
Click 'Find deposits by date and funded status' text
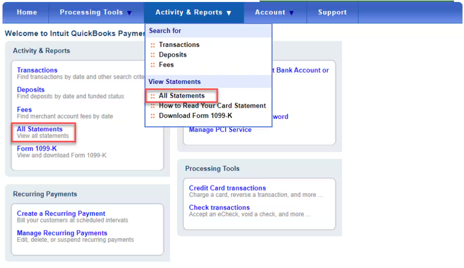71,96
